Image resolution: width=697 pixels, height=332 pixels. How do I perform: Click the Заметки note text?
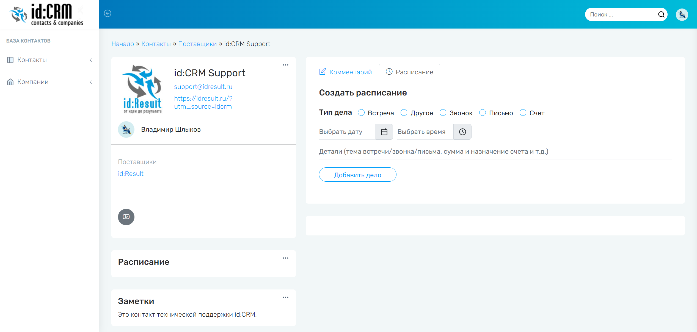point(187,314)
